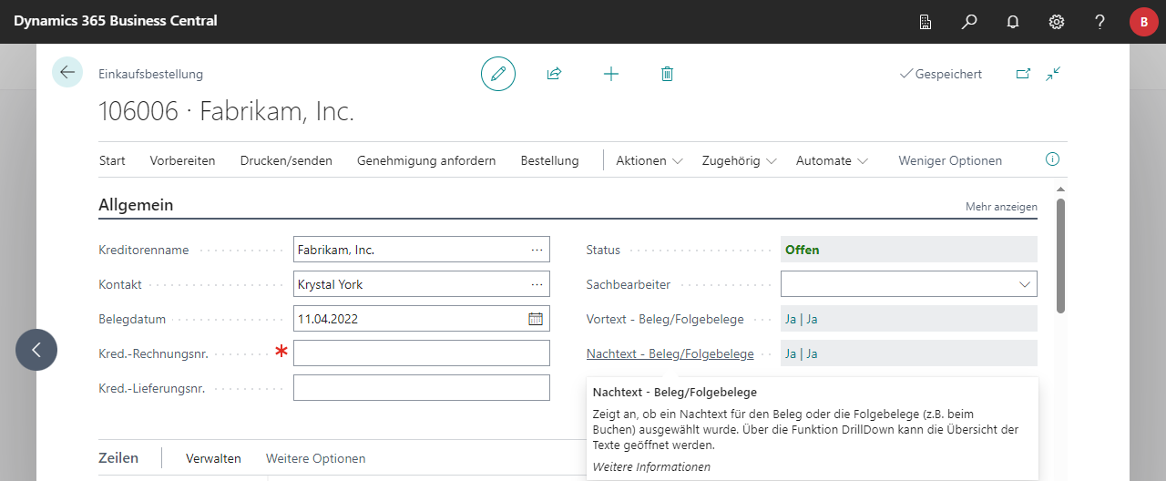
Task: Click Mehr anzeigen in Allgemein
Action: [1001, 207]
